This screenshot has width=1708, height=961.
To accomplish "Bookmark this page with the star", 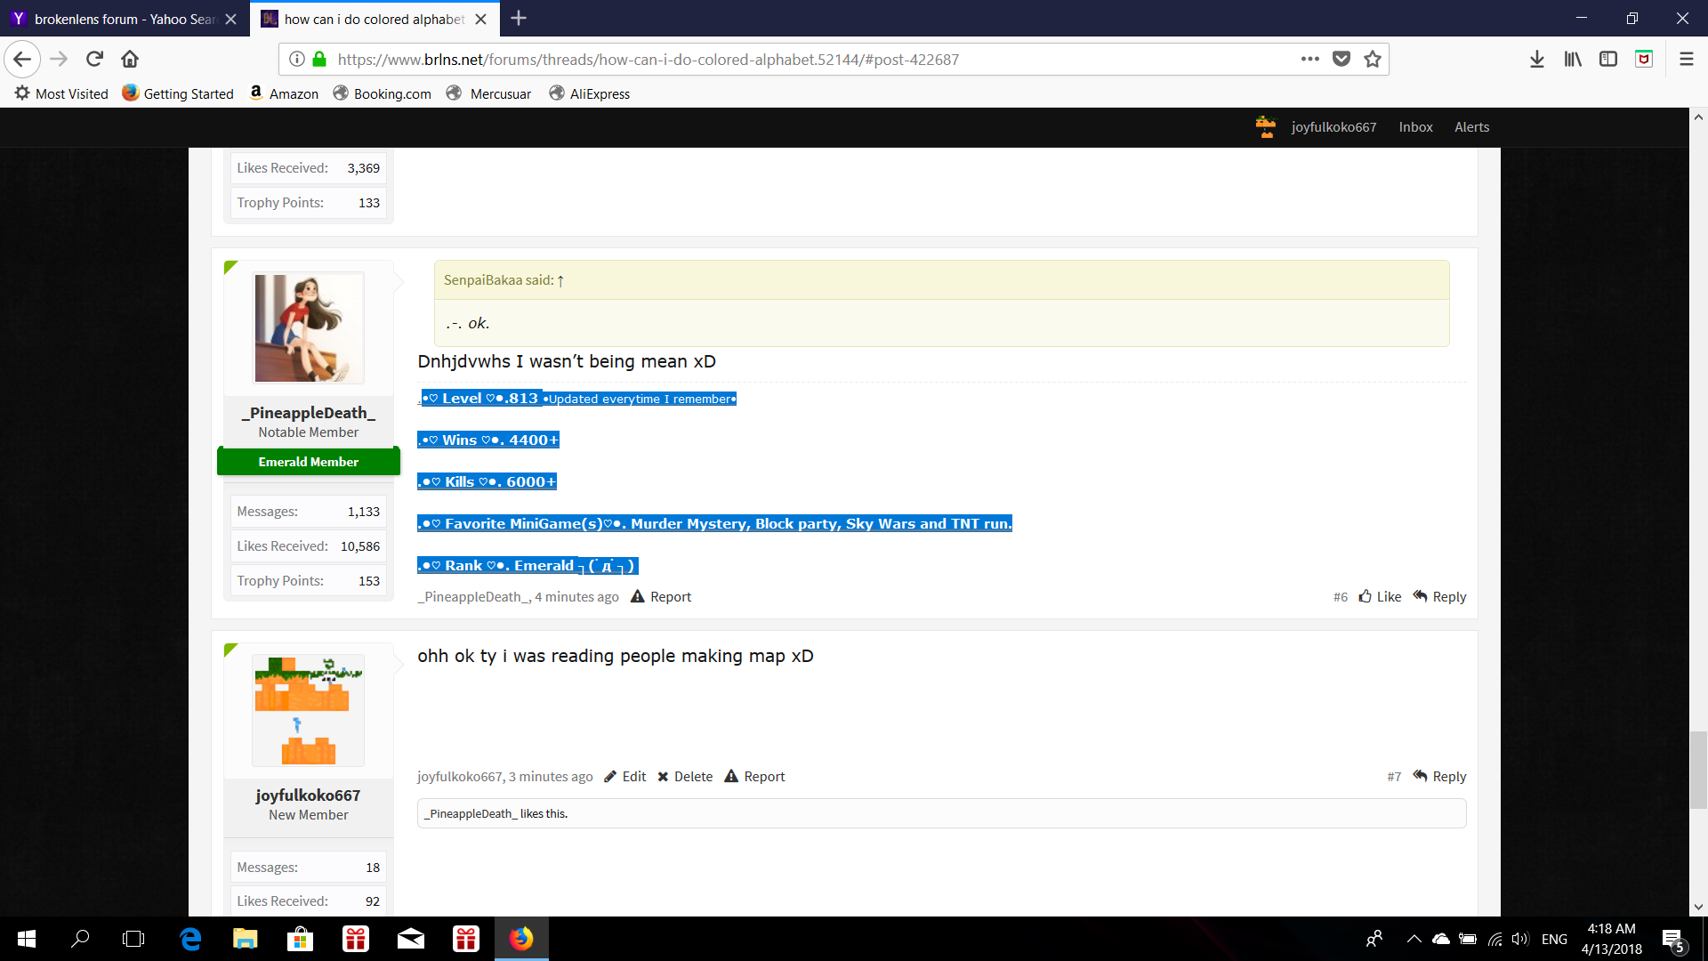I will (x=1373, y=60).
